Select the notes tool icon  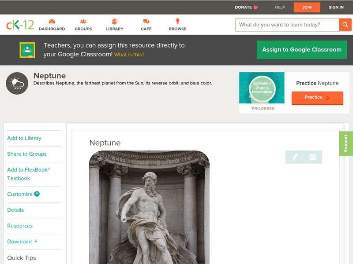point(312,157)
